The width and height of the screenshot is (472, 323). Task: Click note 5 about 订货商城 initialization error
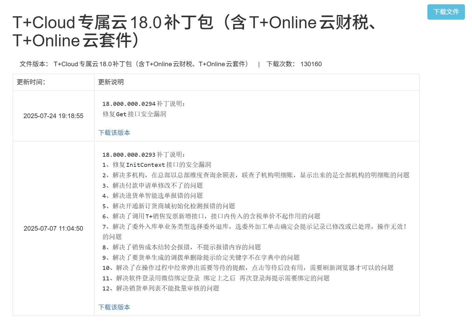pos(169,206)
